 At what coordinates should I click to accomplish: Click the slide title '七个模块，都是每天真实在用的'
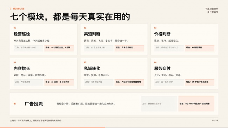70,17
